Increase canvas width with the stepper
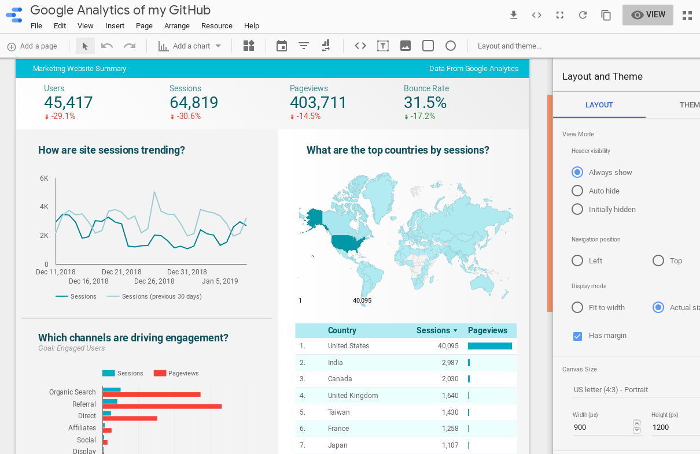The image size is (700, 454). (x=637, y=423)
